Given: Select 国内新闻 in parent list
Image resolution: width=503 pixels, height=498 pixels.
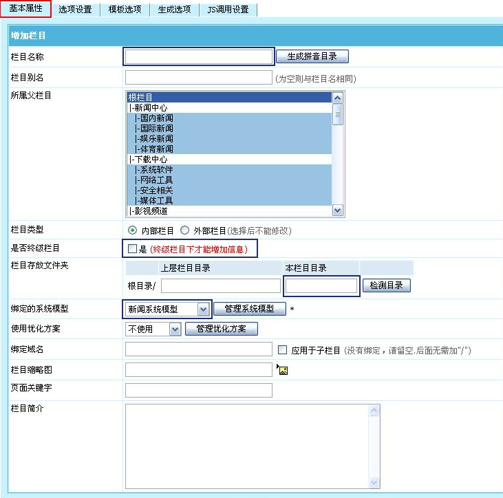Looking at the screenshot, I should tap(229, 118).
